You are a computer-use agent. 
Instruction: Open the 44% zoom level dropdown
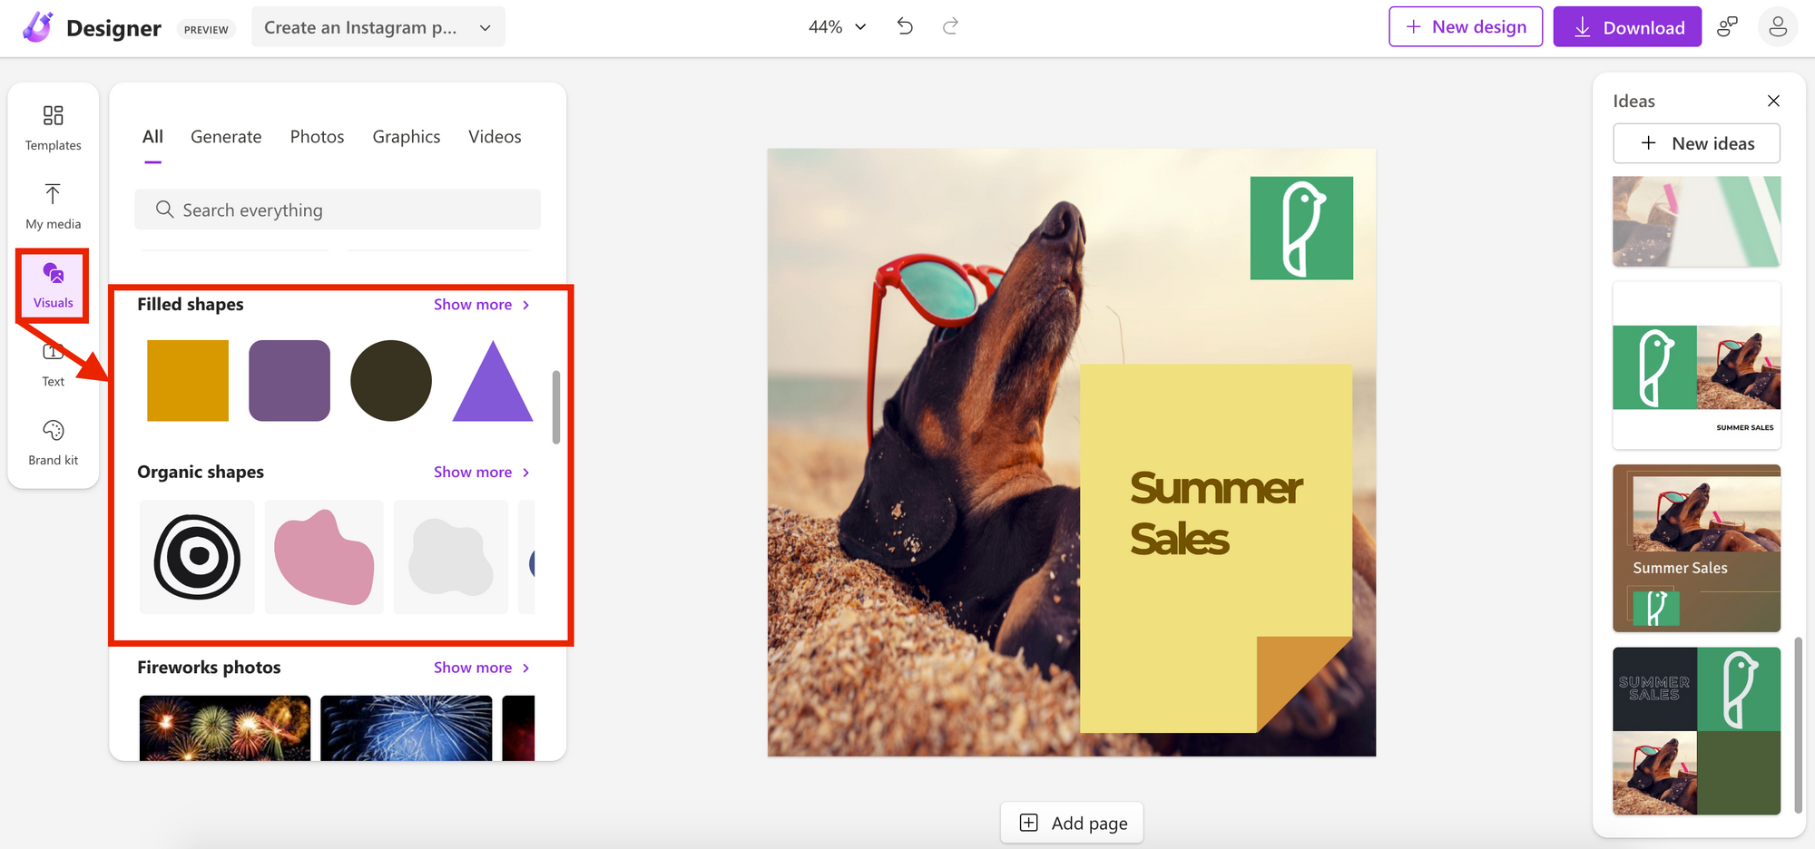pos(836,26)
